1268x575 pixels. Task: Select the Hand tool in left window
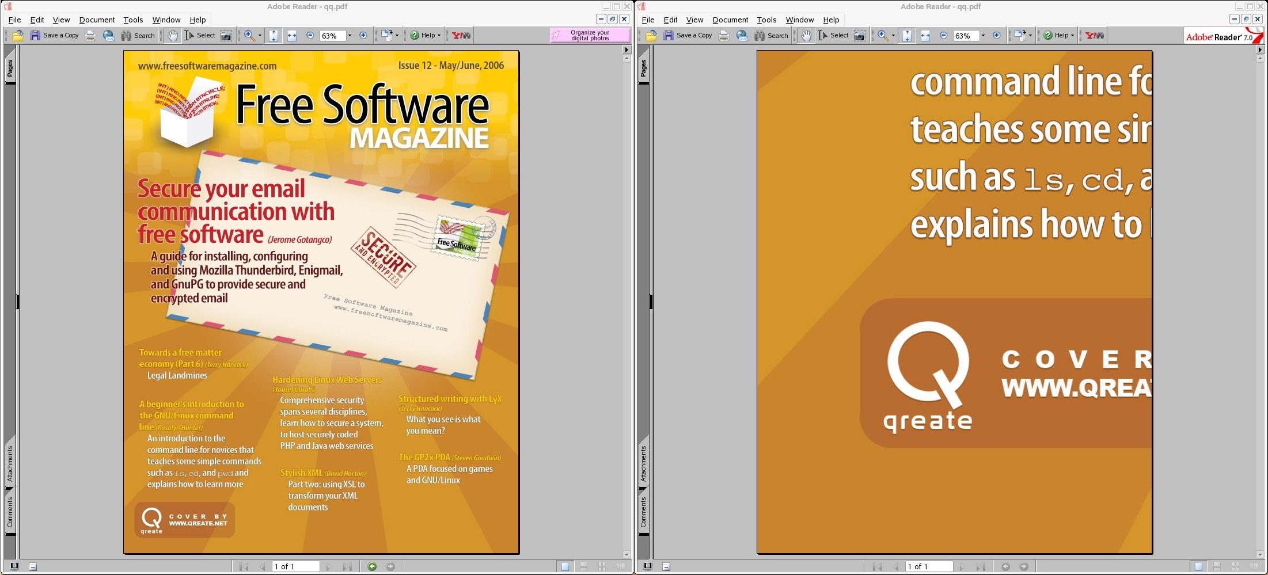(x=172, y=36)
